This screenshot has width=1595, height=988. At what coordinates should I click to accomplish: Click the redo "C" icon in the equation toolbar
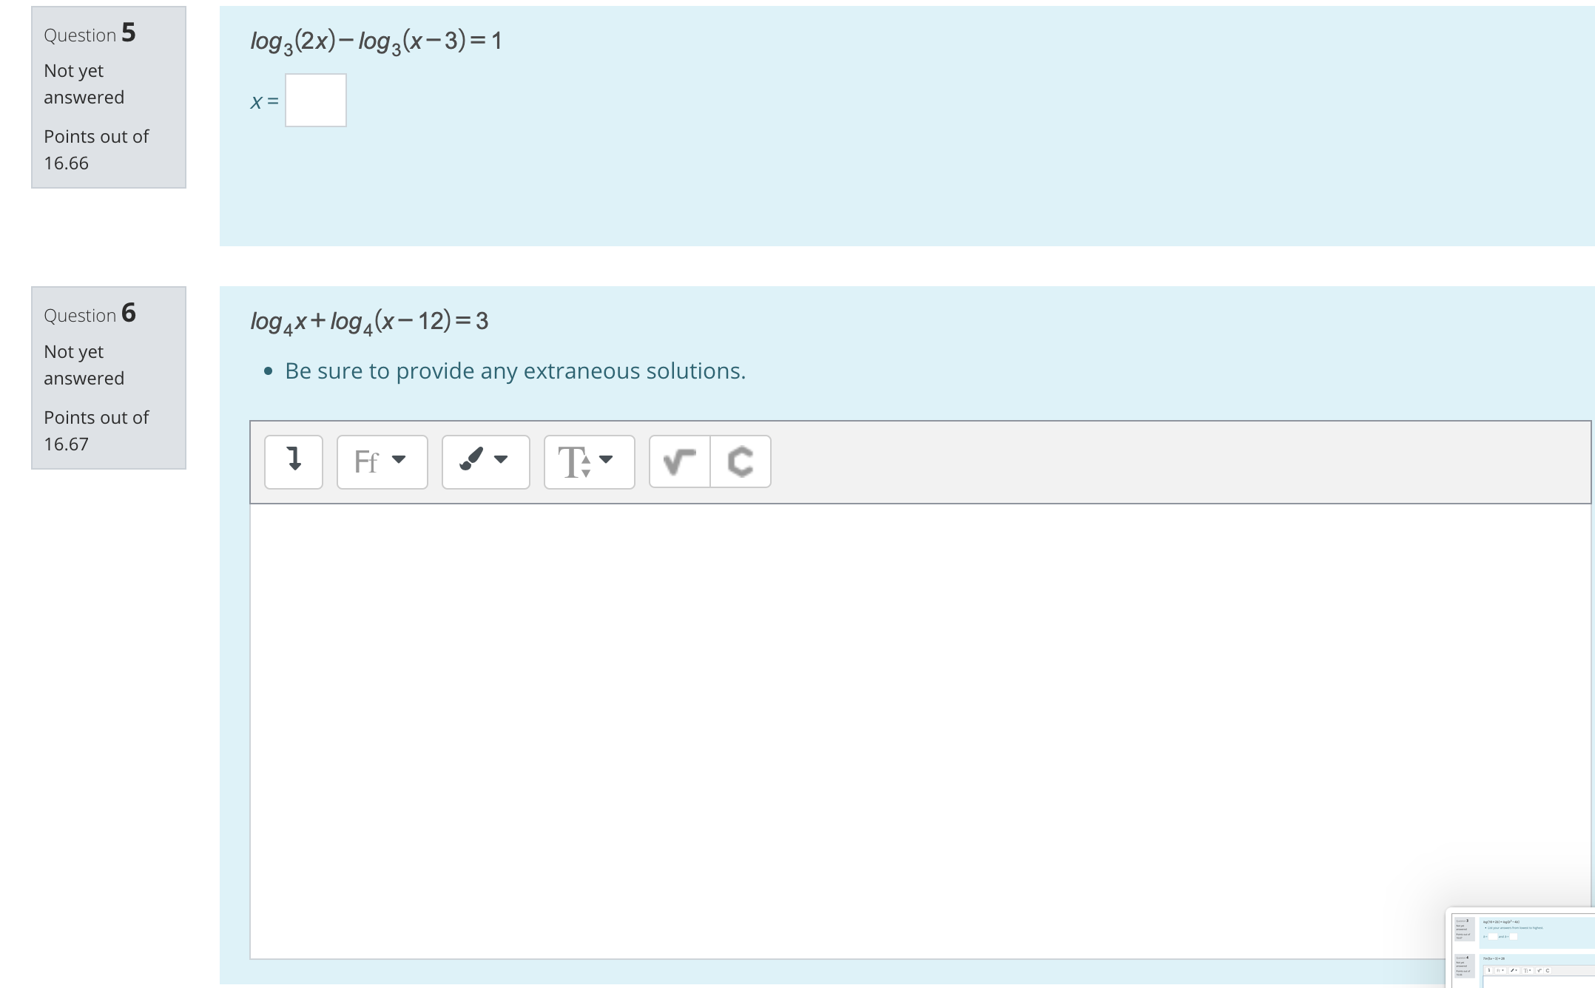point(742,461)
